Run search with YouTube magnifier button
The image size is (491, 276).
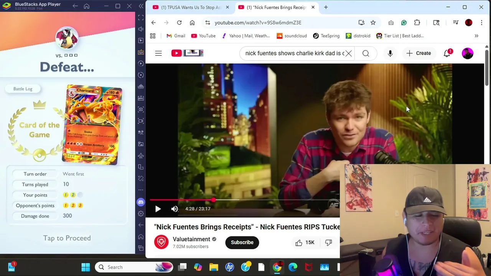366,53
